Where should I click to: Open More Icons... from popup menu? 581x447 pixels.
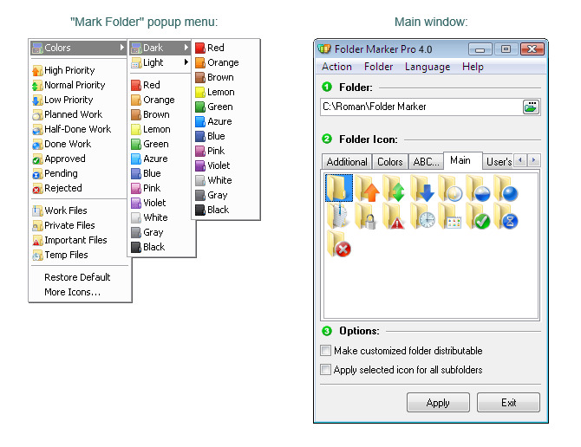[x=79, y=292]
